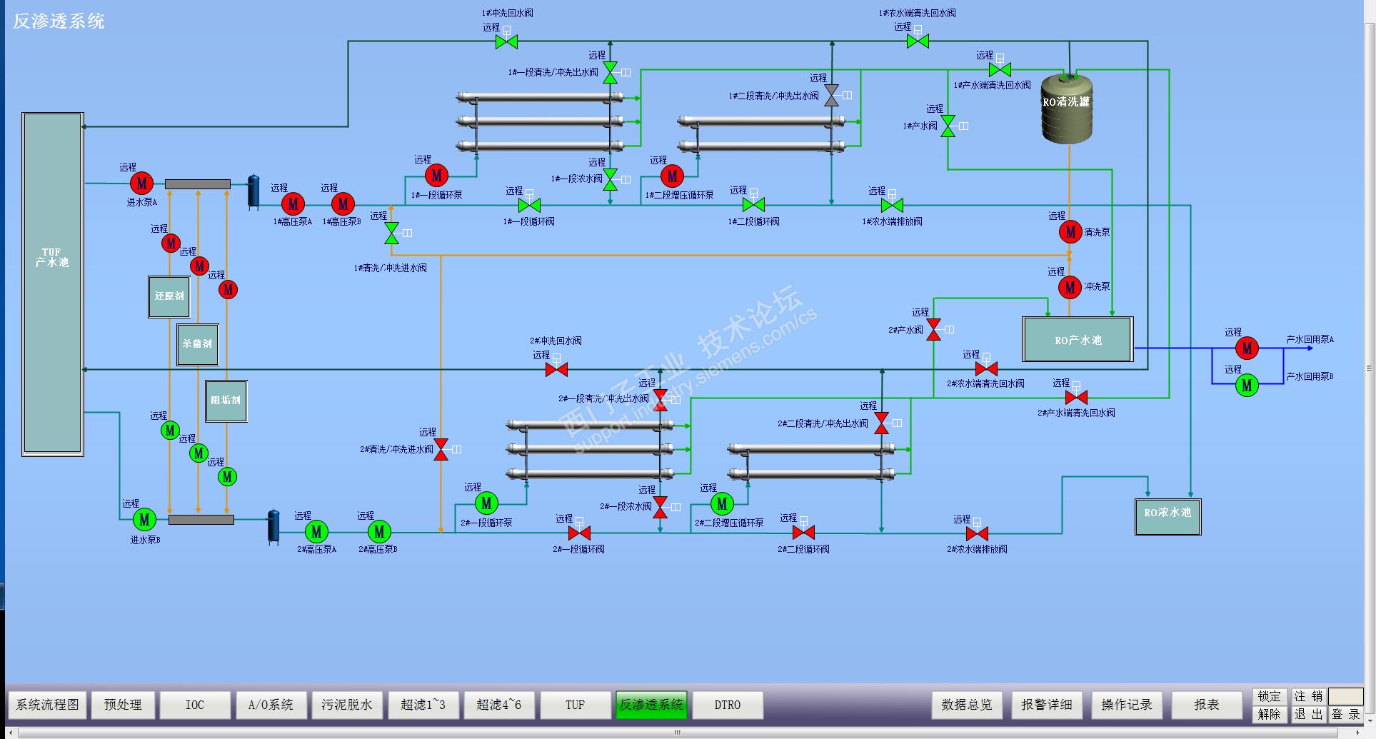Viewport: 1376px width, 739px height.
Task: Click the green 进水泵B motor icon
Action: 144,520
